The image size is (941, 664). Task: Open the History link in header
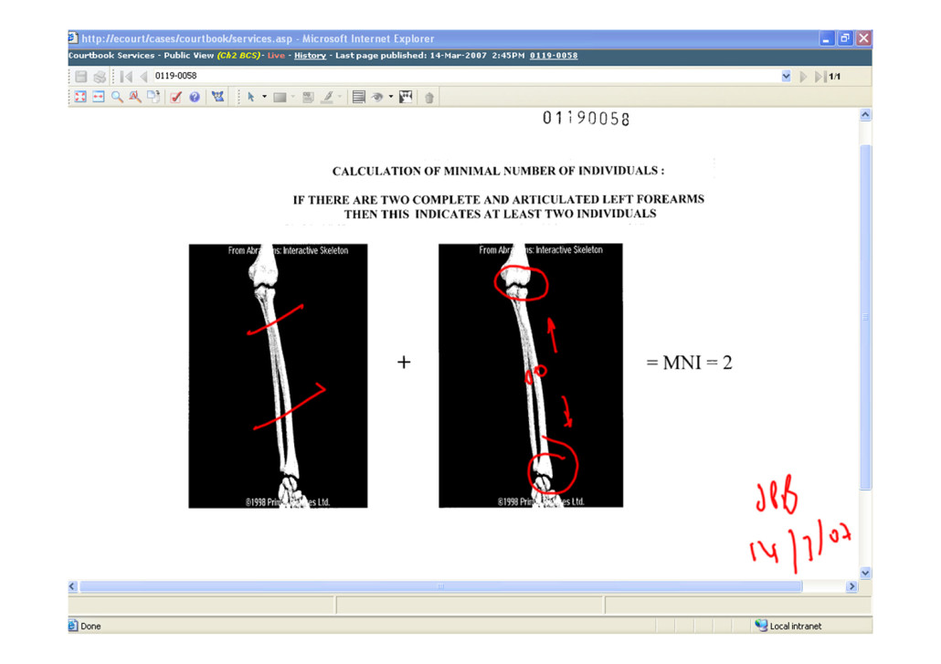tap(310, 56)
